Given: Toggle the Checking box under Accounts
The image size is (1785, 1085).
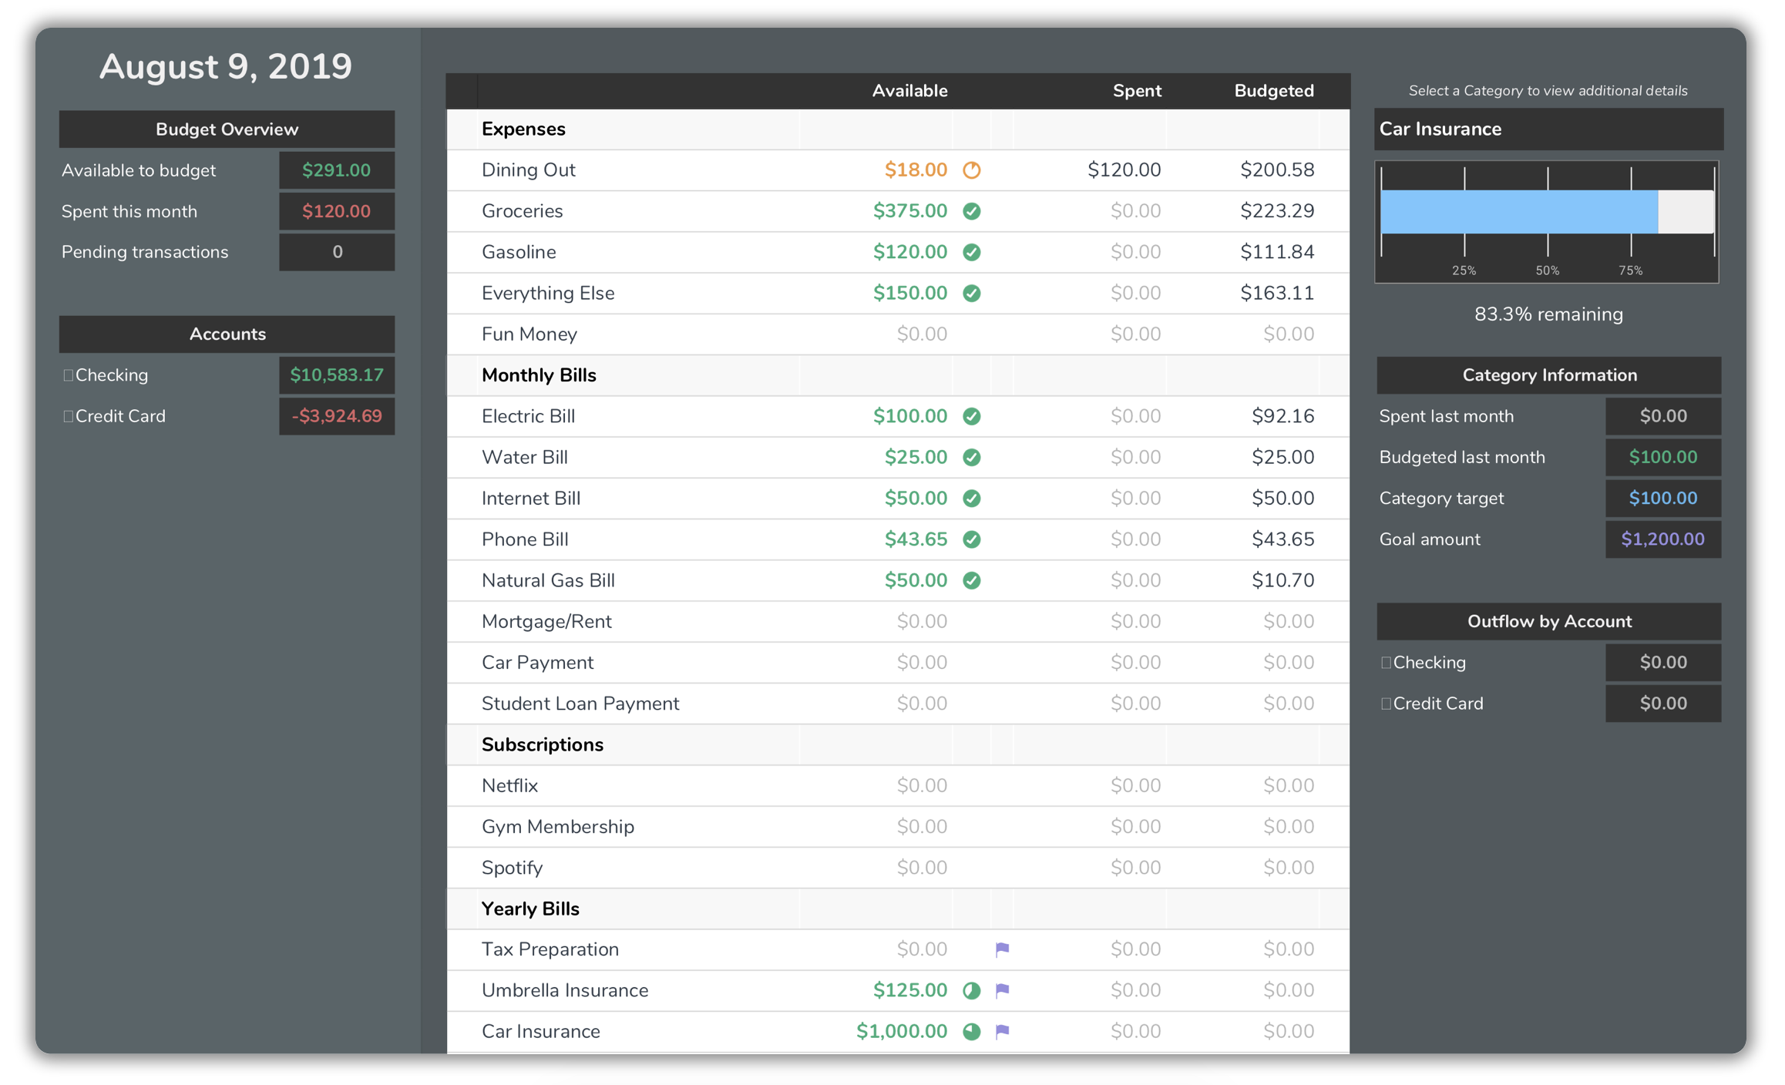Looking at the screenshot, I should [69, 375].
